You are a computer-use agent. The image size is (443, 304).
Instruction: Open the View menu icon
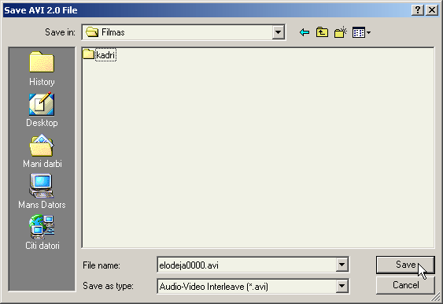point(361,32)
